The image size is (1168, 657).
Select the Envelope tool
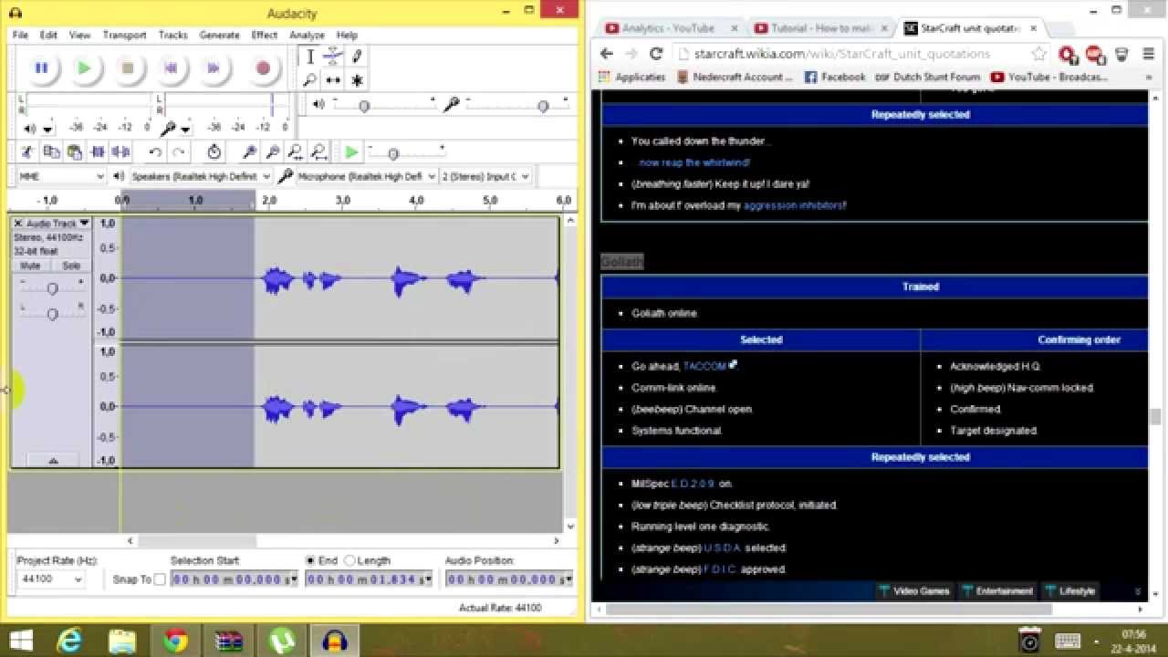click(x=333, y=57)
